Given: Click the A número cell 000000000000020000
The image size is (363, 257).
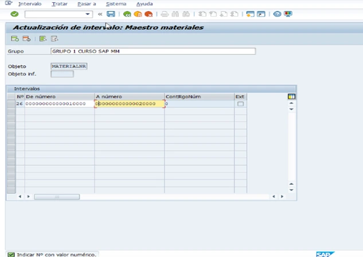Looking at the screenshot, I should coord(130,104).
